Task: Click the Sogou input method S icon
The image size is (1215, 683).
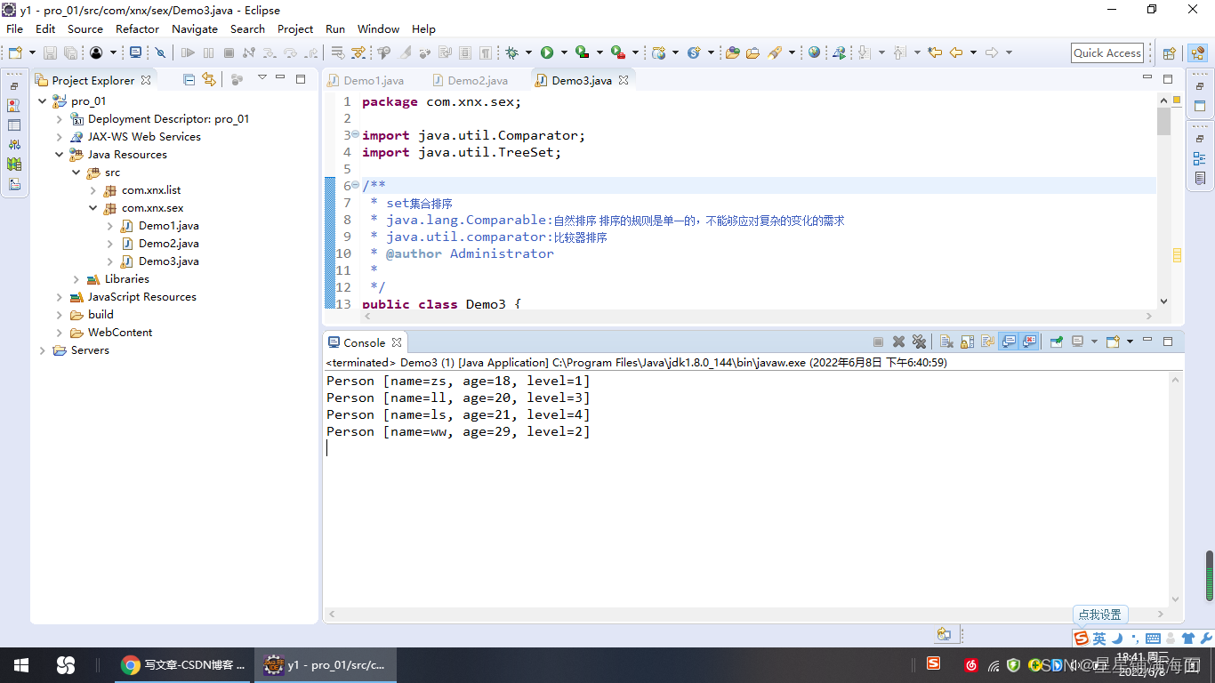Action: coord(1081,639)
